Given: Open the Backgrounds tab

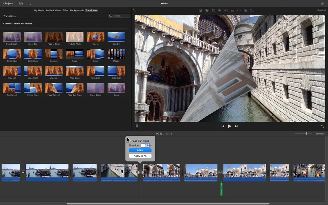Looking at the screenshot, I should point(77,10).
